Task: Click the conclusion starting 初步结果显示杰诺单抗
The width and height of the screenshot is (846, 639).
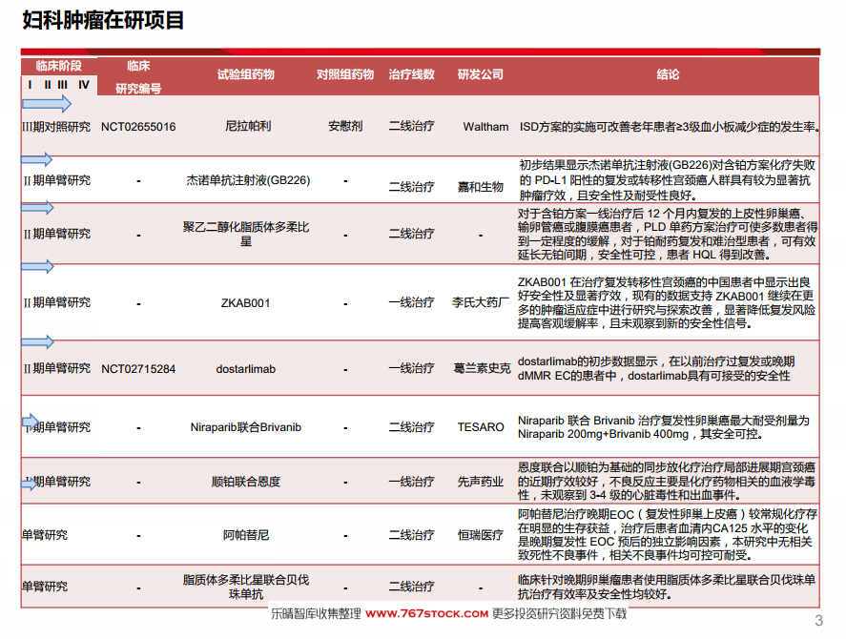Action: (x=668, y=180)
